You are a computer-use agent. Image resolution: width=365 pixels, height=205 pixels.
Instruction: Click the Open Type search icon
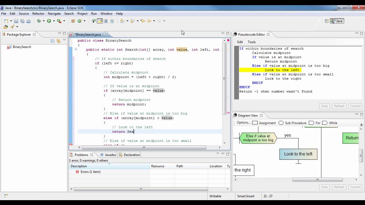[94, 21]
